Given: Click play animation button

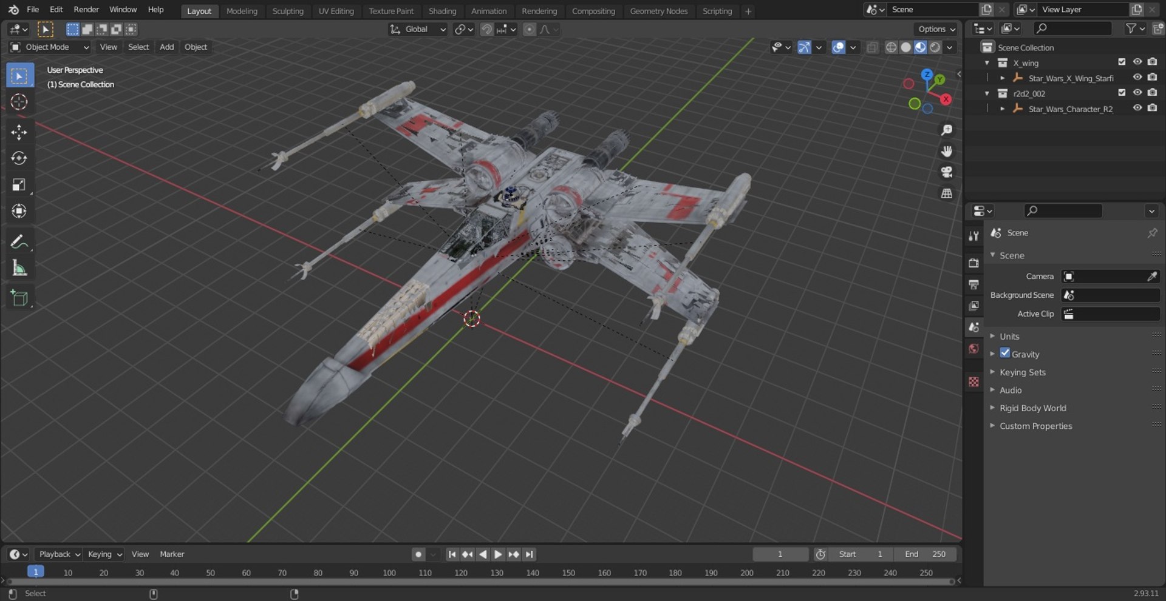Looking at the screenshot, I should [x=498, y=554].
